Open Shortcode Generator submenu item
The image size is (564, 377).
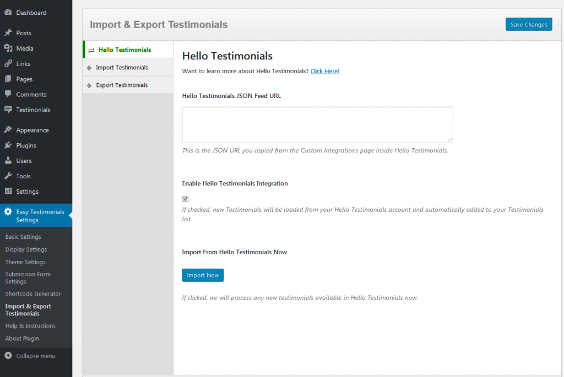click(33, 294)
